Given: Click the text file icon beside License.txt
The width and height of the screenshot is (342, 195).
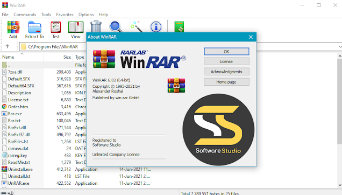Looking at the screenshot, I should [x=4, y=100].
